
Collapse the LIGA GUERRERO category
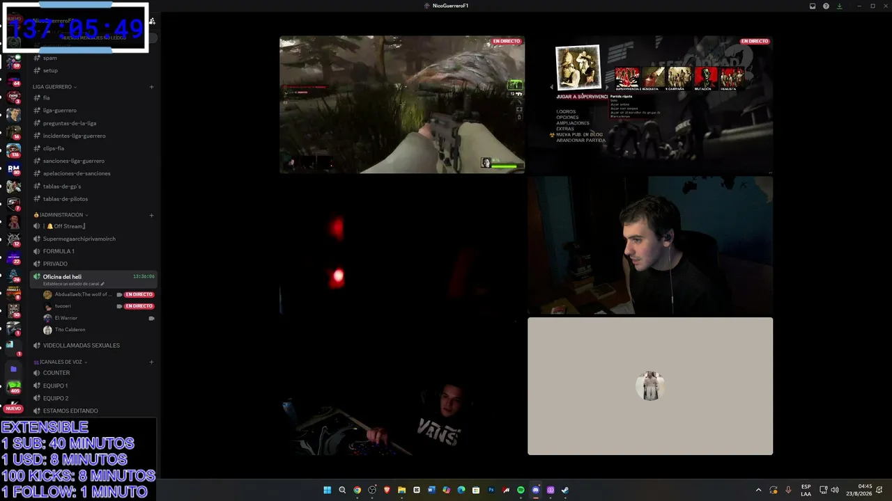(54, 87)
